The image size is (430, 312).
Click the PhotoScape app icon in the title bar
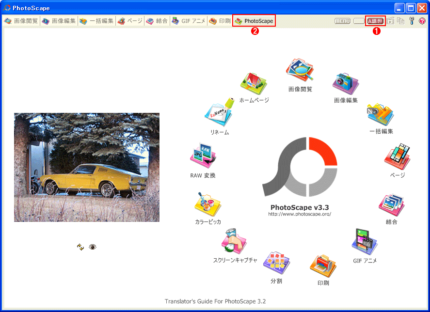pos(7,8)
